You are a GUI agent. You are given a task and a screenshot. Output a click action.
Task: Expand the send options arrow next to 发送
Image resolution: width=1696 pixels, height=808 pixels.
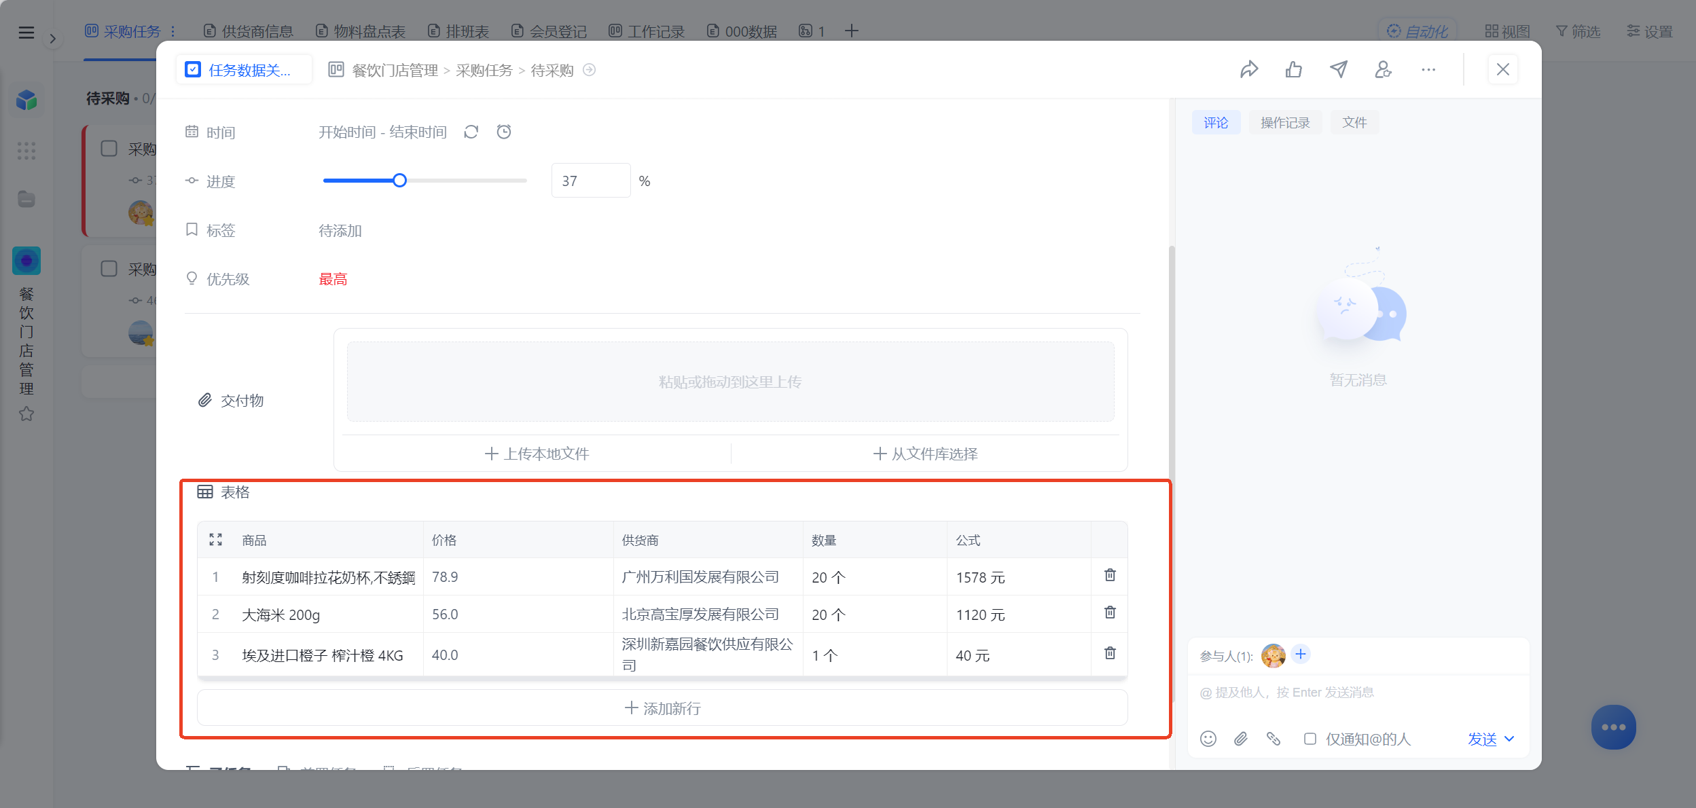click(1509, 739)
